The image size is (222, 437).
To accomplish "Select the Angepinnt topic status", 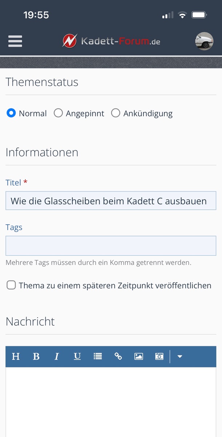I will (x=58, y=113).
